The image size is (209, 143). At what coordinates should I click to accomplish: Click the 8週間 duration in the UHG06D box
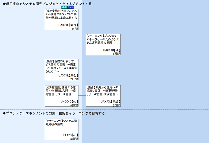click(x=74, y=105)
